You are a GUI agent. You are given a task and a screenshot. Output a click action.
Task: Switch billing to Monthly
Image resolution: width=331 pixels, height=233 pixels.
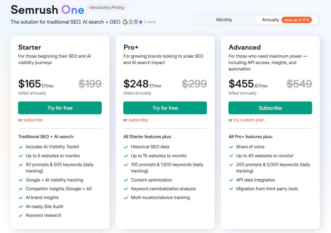tap(224, 20)
